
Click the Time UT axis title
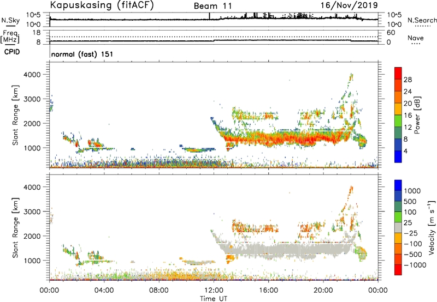coord(214,299)
